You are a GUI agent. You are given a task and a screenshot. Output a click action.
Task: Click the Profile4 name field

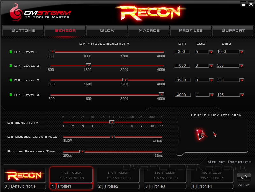[x=215, y=186]
